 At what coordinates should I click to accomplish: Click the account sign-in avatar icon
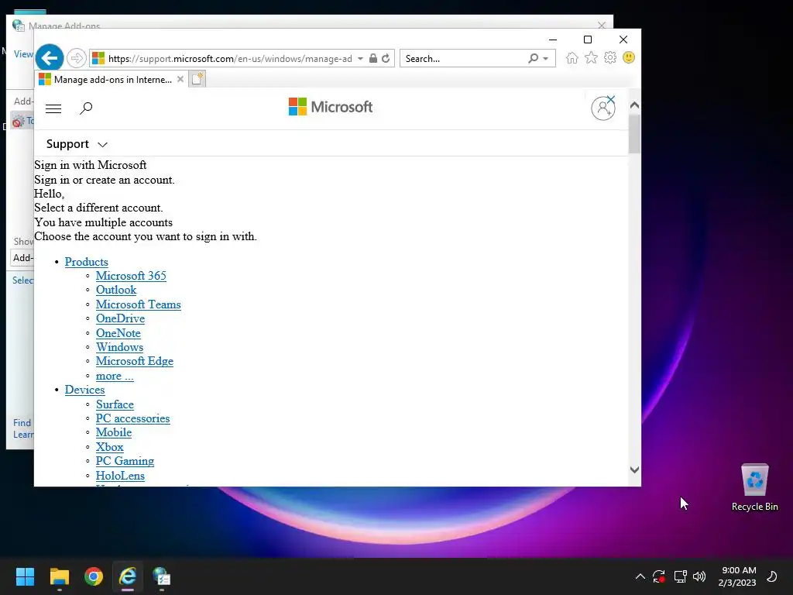click(603, 108)
